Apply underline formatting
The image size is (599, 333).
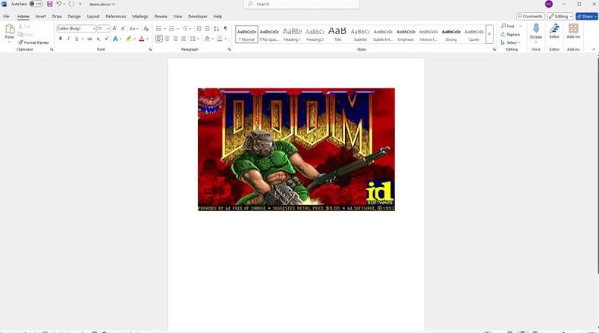click(77, 39)
